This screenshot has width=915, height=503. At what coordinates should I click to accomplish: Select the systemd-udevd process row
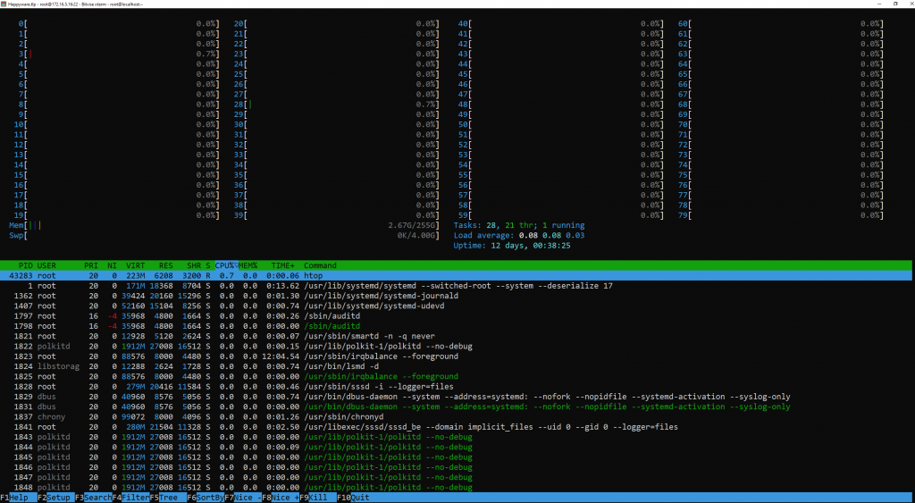click(x=457, y=306)
